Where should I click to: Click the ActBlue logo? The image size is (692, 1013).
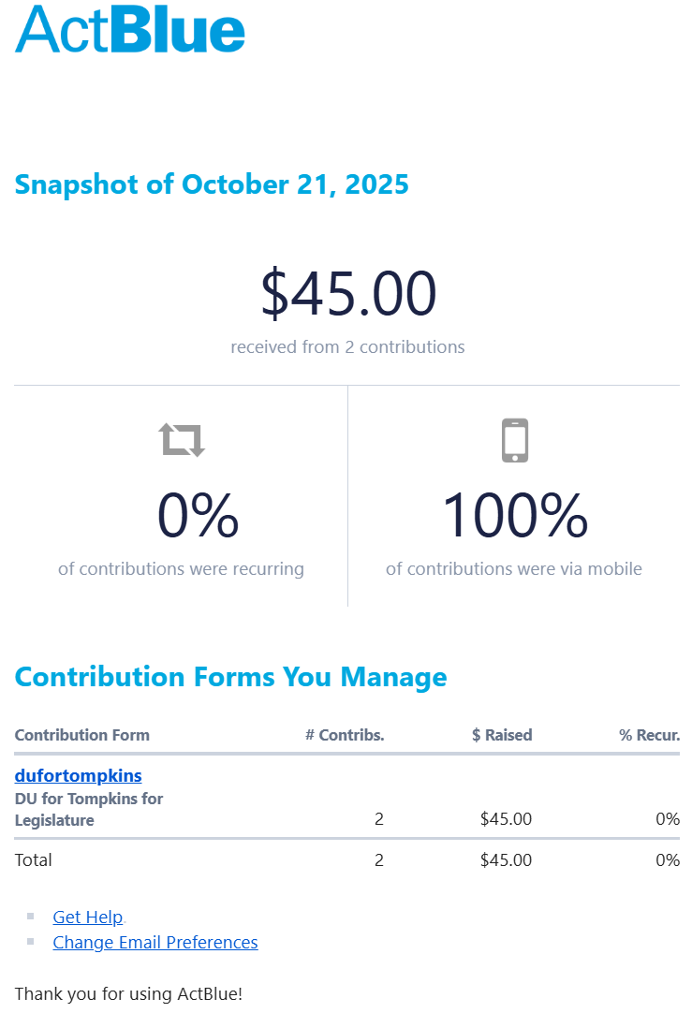click(x=130, y=29)
